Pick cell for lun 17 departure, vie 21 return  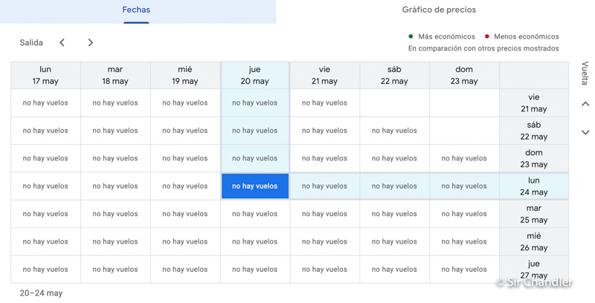[45, 103]
